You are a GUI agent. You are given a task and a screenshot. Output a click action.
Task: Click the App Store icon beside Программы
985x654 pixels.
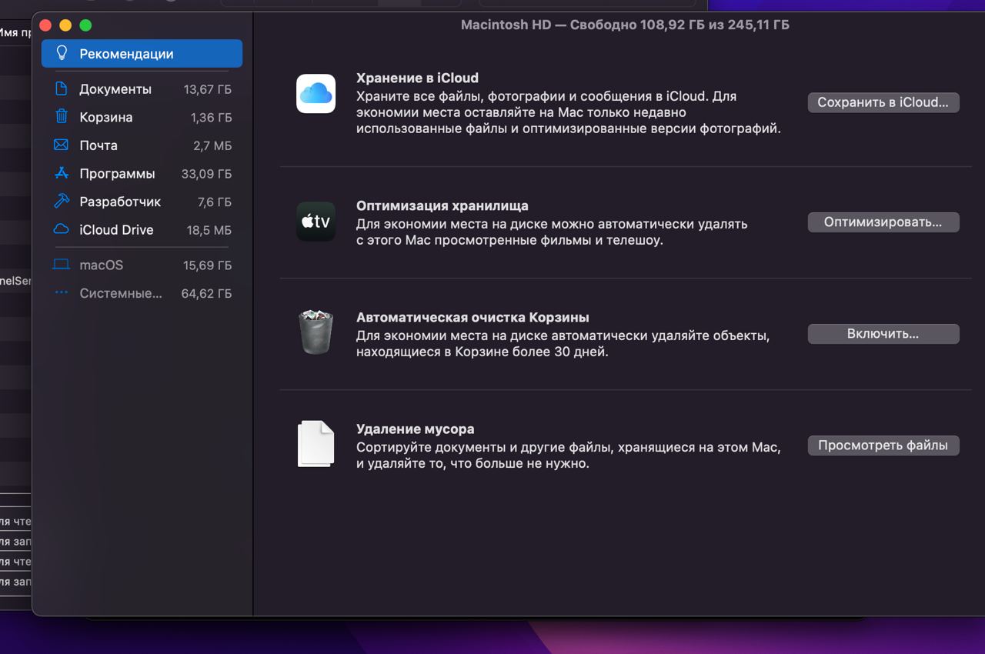pos(62,173)
